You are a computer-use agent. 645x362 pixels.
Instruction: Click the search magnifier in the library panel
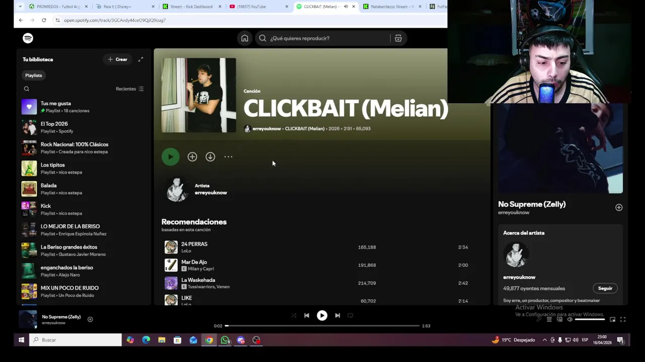27,89
